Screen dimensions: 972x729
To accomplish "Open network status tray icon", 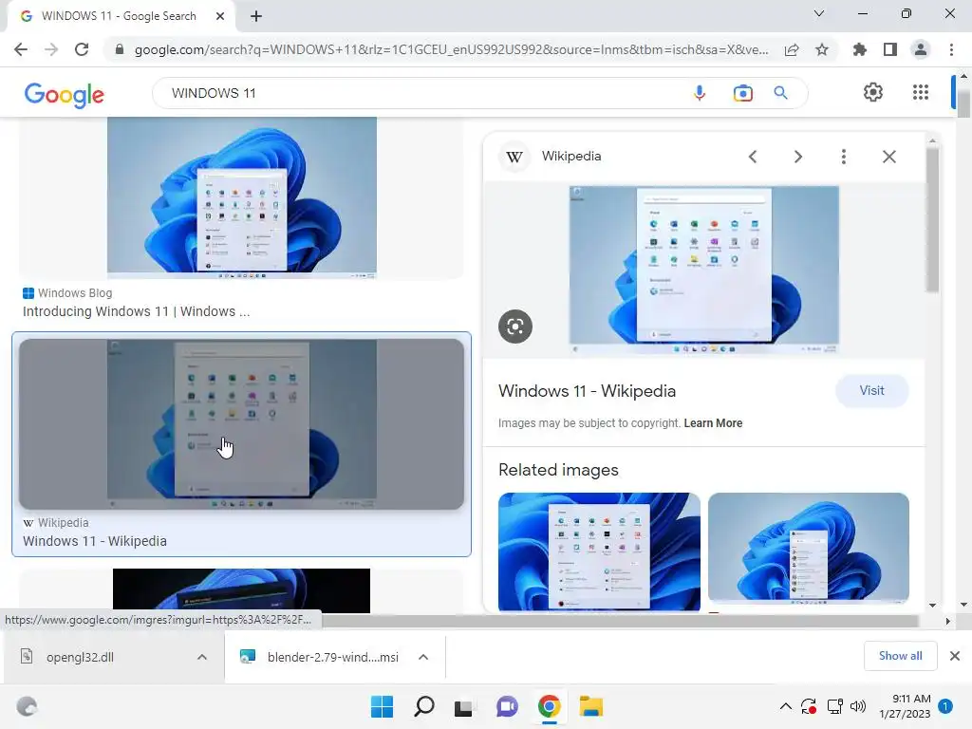I will [x=834, y=706].
